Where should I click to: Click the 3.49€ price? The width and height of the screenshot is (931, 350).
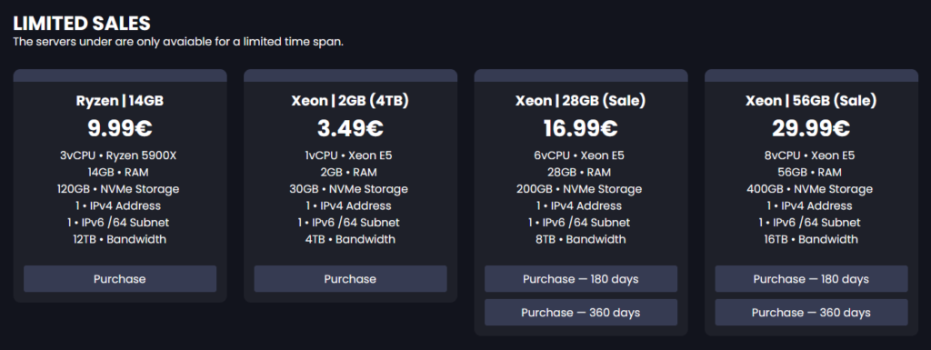350,129
